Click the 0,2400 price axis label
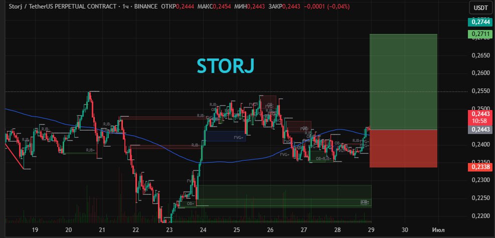Viewport: 495px width, 238px height. [480, 144]
